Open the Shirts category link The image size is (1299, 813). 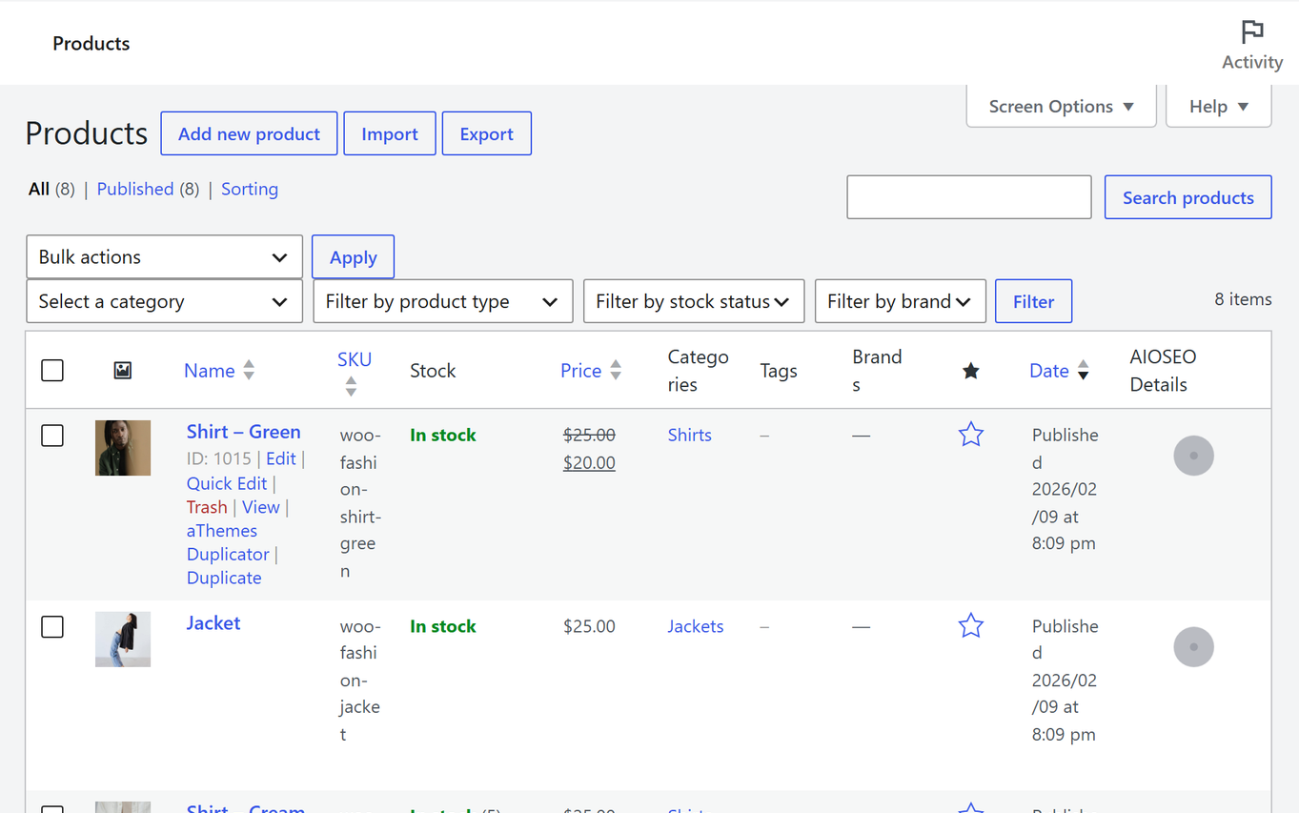tap(689, 435)
